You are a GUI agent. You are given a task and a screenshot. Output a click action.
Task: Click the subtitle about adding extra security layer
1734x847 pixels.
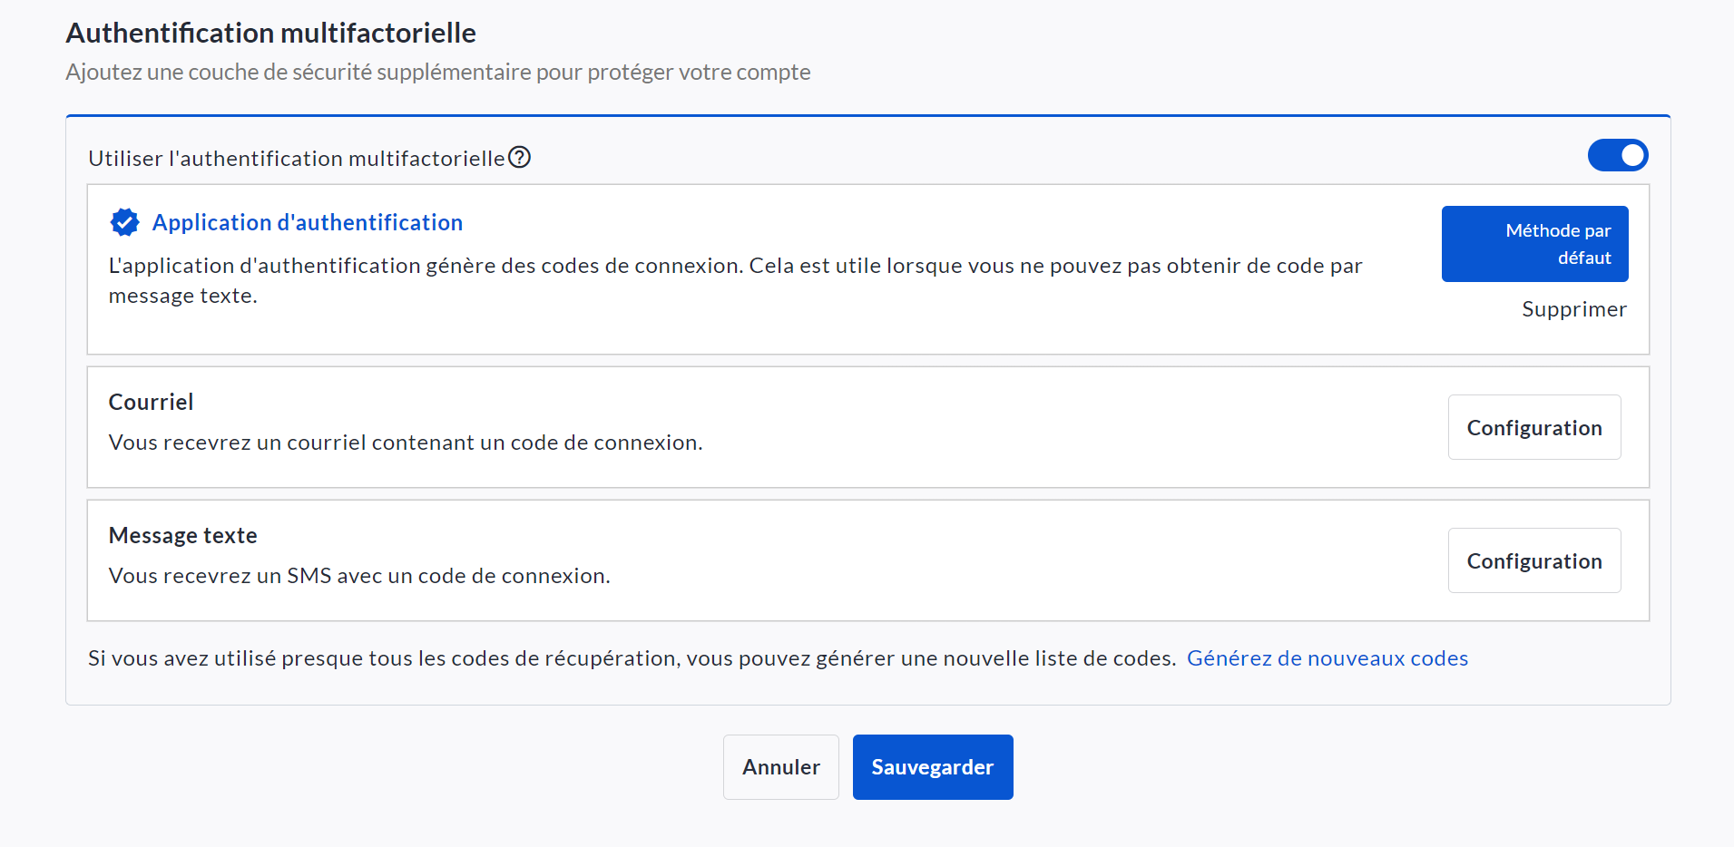[x=437, y=73]
